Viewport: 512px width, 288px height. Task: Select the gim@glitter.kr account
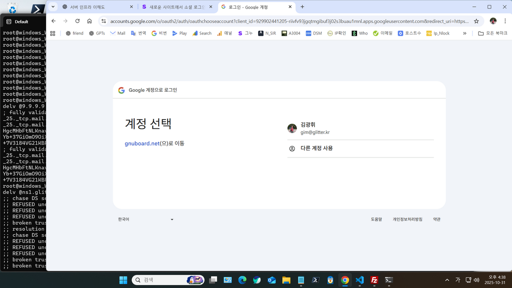(x=360, y=128)
